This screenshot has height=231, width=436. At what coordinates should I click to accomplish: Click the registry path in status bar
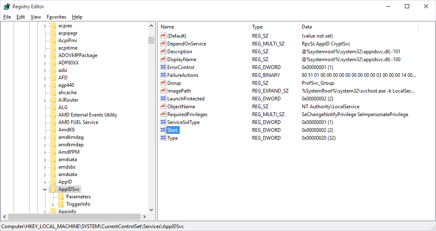93,226
